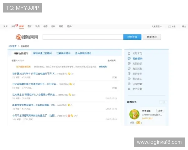Open question asking computer experts for help
This screenshot has width=188, height=150.
click(x=34, y=105)
